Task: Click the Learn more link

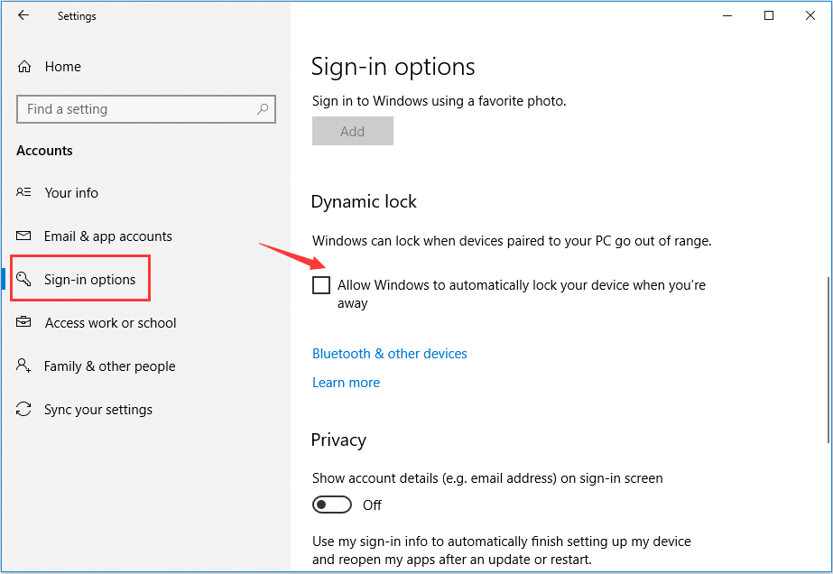Action: point(346,382)
